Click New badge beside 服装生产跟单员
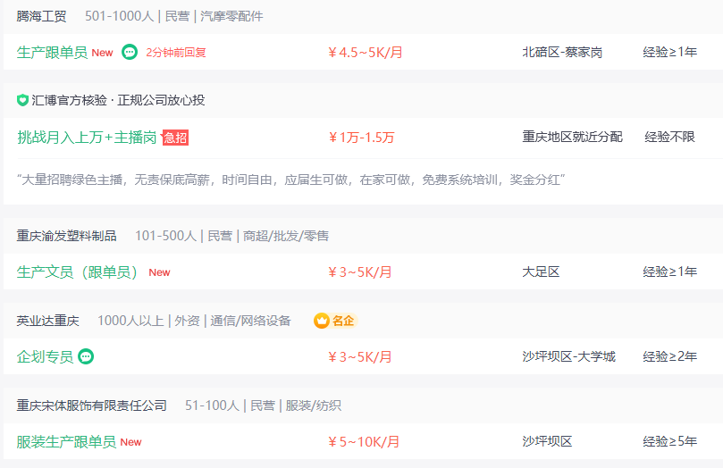 tap(130, 442)
